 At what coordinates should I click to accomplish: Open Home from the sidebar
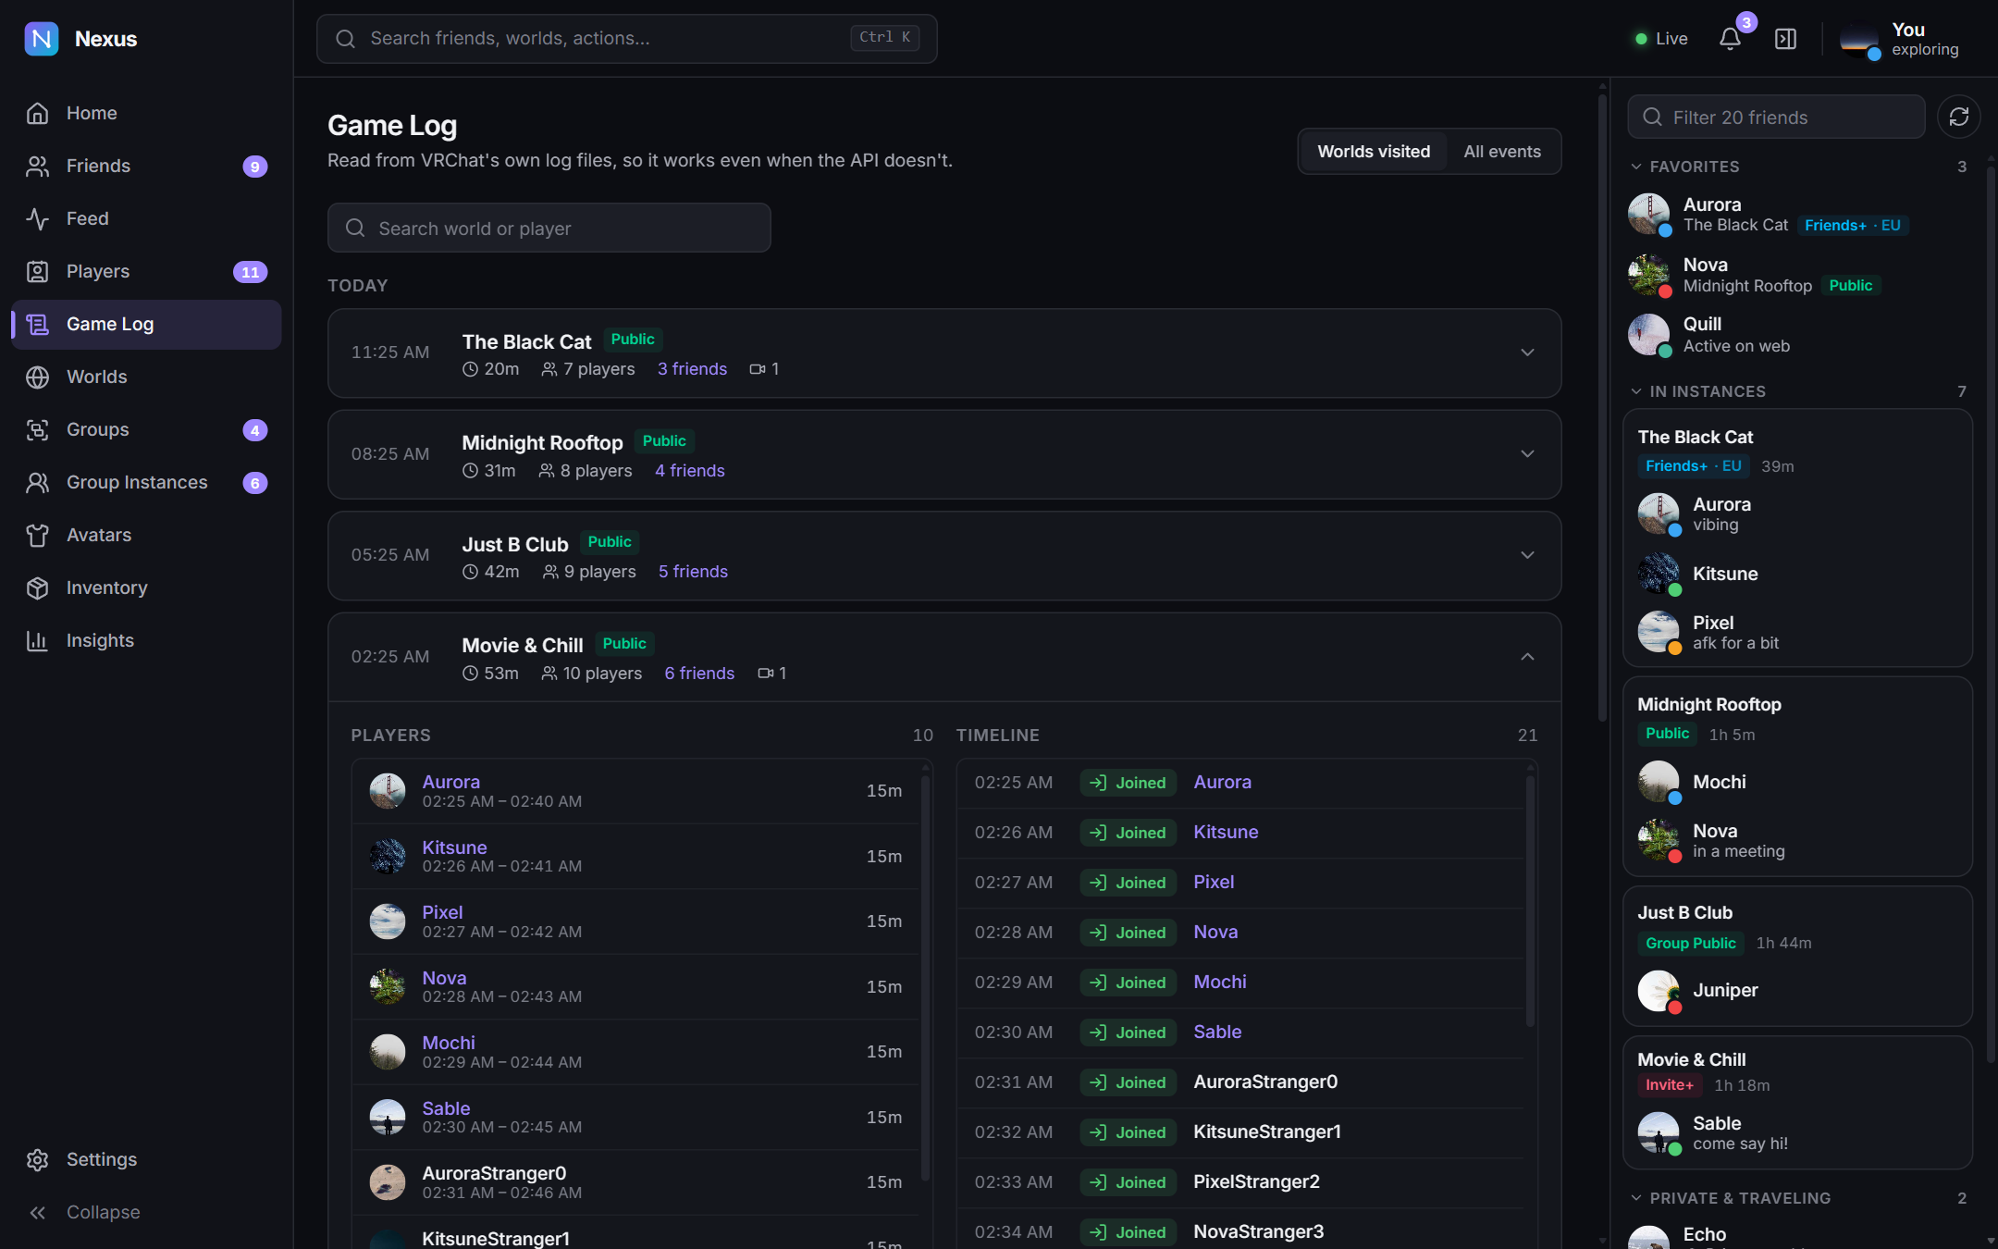click(146, 113)
